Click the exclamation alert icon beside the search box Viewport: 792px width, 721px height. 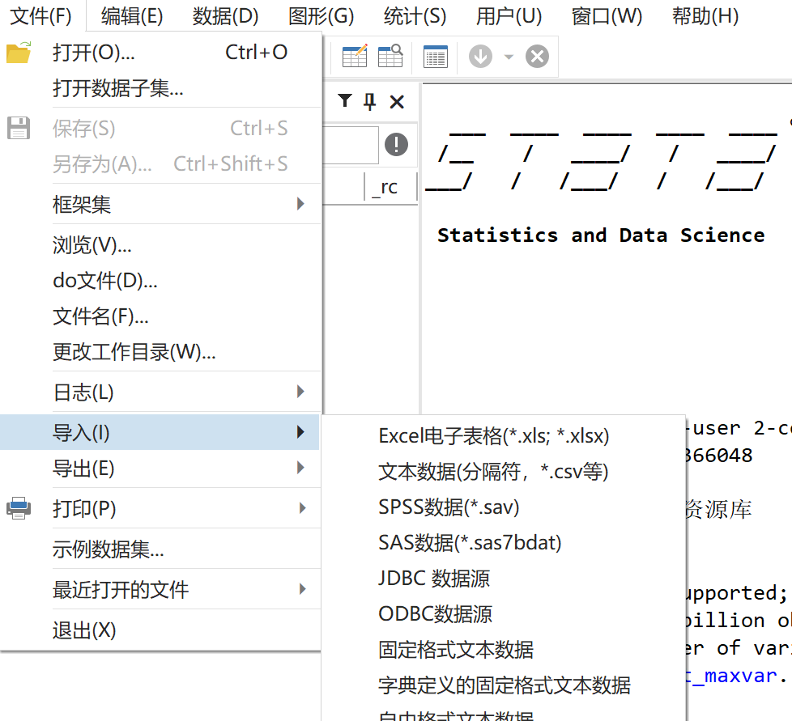397,145
